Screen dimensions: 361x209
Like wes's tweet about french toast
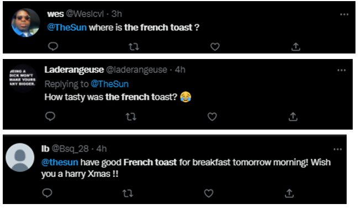click(215, 47)
